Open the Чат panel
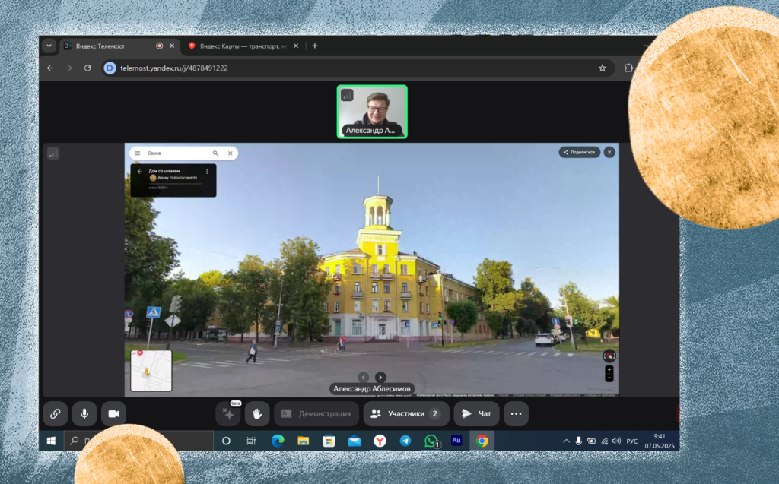Screen dimensions: 779x484 [476, 413]
